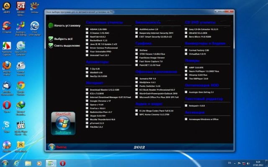Check Microsoft Office Pro Plus 2010 checkbox
The height and width of the screenshot is (167, 268).
pos(137,97)
